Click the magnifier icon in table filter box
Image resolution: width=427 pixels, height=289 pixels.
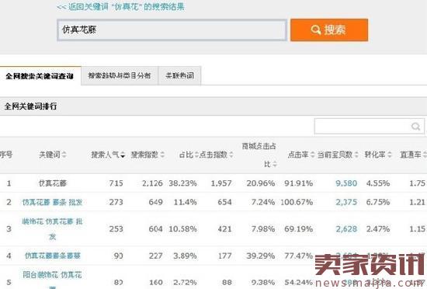coord(415,127)
